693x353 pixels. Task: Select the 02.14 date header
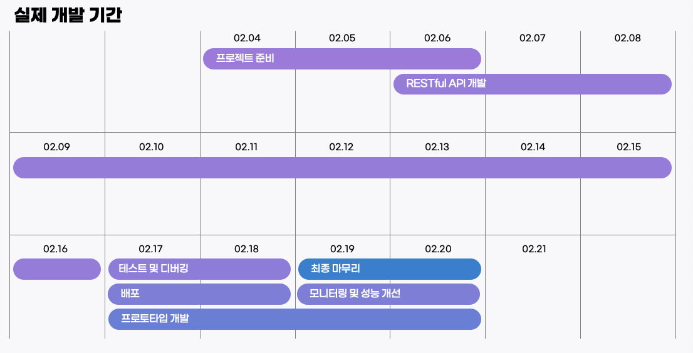533,147
